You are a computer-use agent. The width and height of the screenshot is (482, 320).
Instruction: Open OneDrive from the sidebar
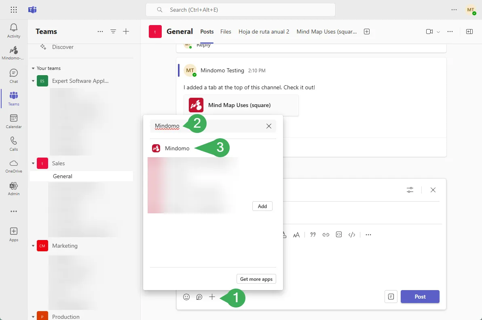click(x=13, y=166)
